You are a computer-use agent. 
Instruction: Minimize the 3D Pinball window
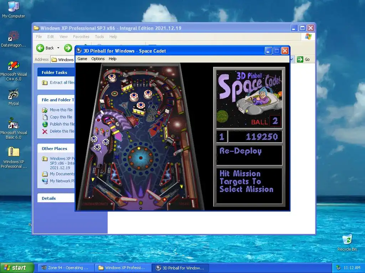point(268,50)
